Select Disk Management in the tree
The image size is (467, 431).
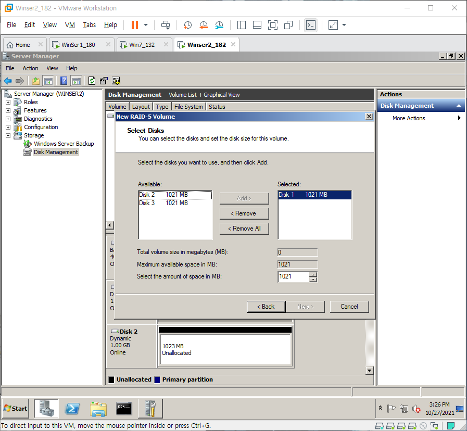56,152
